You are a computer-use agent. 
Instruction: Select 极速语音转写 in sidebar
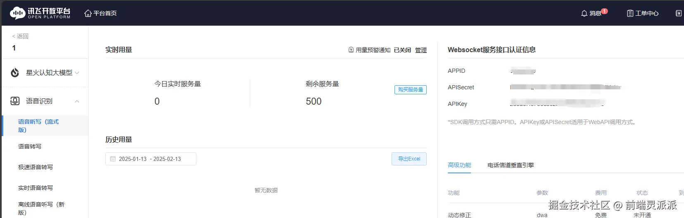(x=36, y=167)
